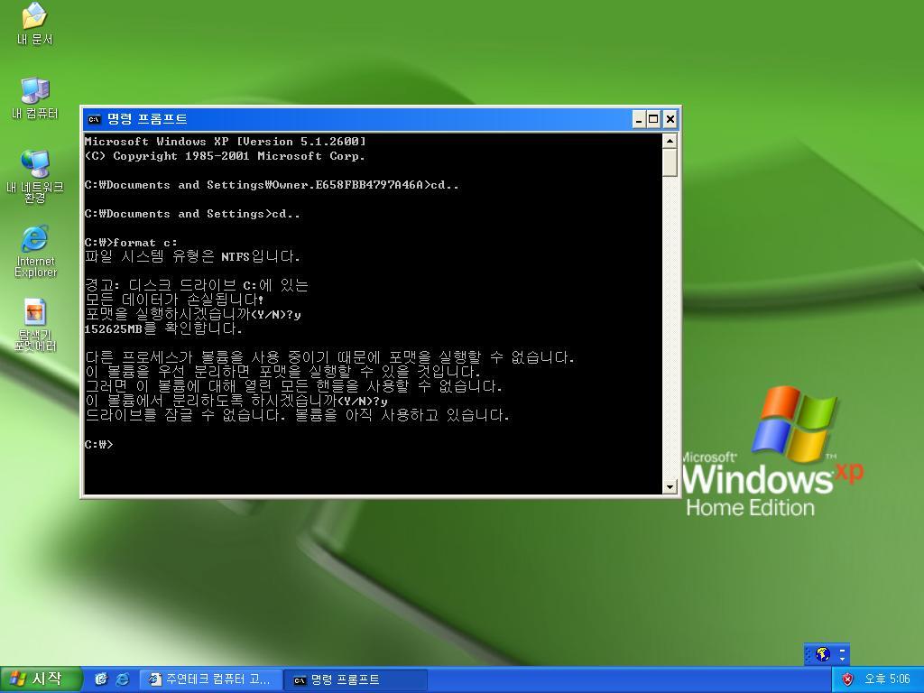Maximize the 명령 프롬프트 window
Viewport: 924px width, 693px height.
(x=653, y=120)
